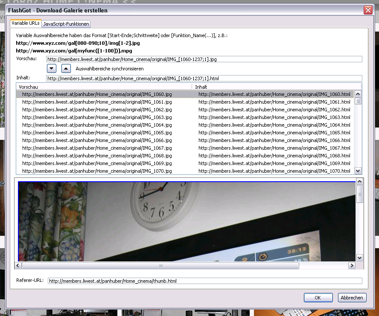Click the Vorschau URL input field

(x=204, y=59)
